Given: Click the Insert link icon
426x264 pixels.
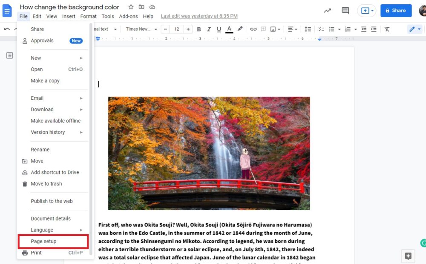Looking at the screenshot, I should tap(253, 29).
